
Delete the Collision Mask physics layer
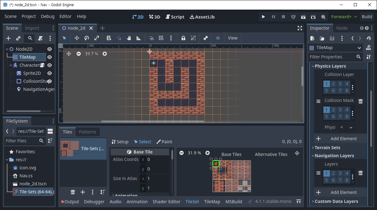pyautogui.click(x=361, y=101)
